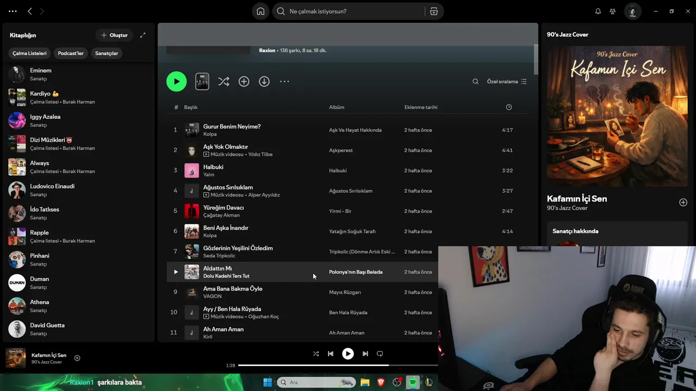The height and width of the screenshot is (391, 696).
Task: Sort by Eklenme tarihi column header
Action: coord(421,107)
